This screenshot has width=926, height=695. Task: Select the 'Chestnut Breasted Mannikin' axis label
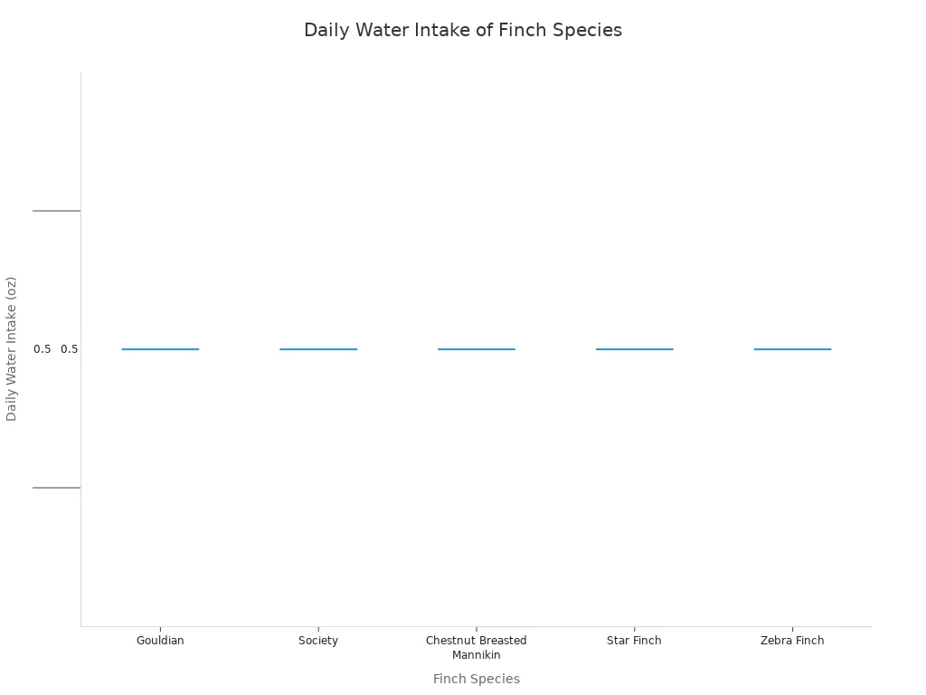476,648
